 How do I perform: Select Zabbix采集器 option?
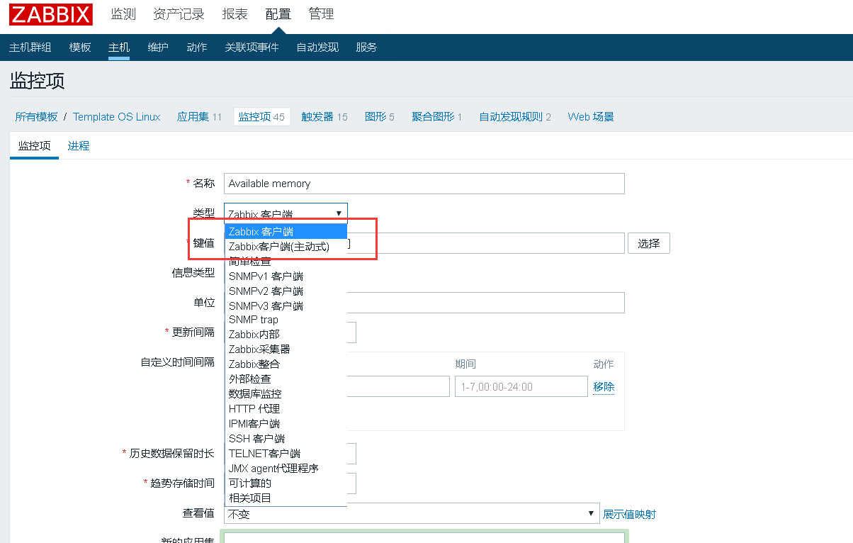[x=286, y=349]
